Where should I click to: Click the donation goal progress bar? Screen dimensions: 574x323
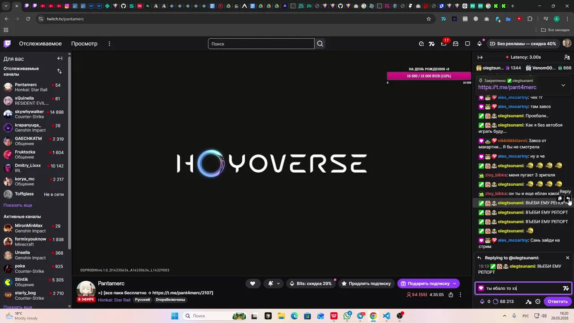[429, 76]
